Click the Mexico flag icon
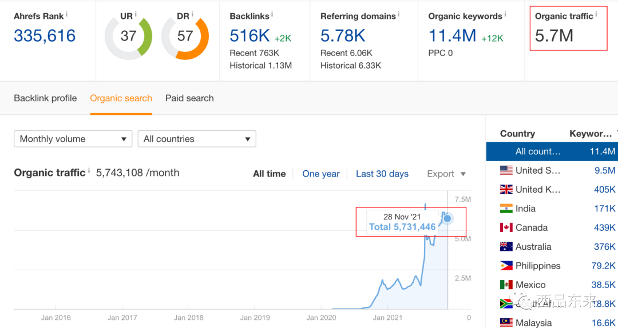This screenshot has height=328, width=618. click(506, 285)
